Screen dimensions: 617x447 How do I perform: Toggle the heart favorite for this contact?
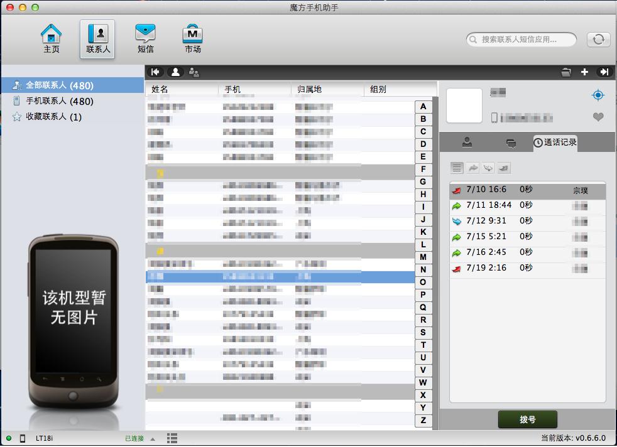tap(598, 117)
